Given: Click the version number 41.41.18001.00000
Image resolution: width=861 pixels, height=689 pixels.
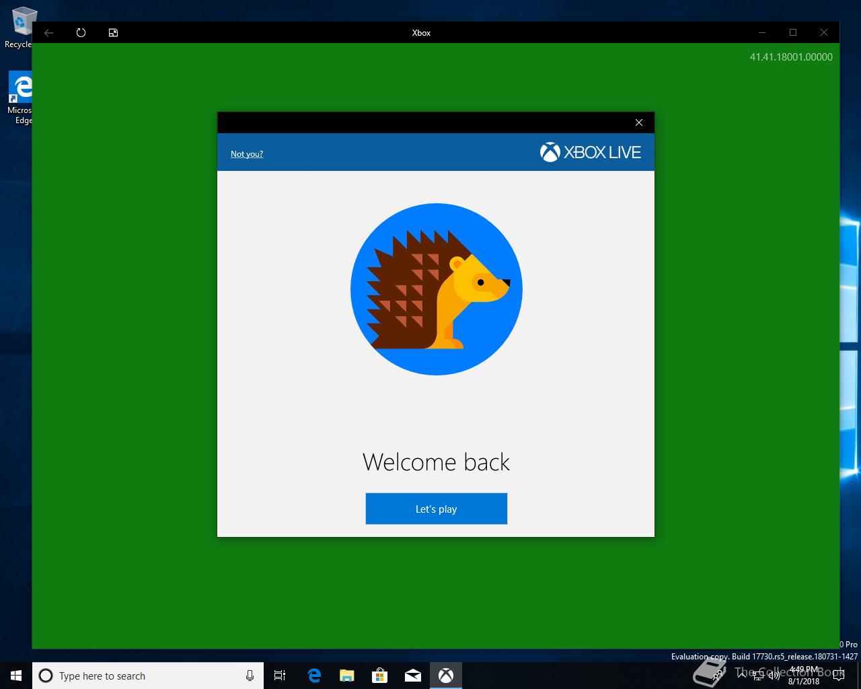Looking at the screenshot, I should click(791, 57).
